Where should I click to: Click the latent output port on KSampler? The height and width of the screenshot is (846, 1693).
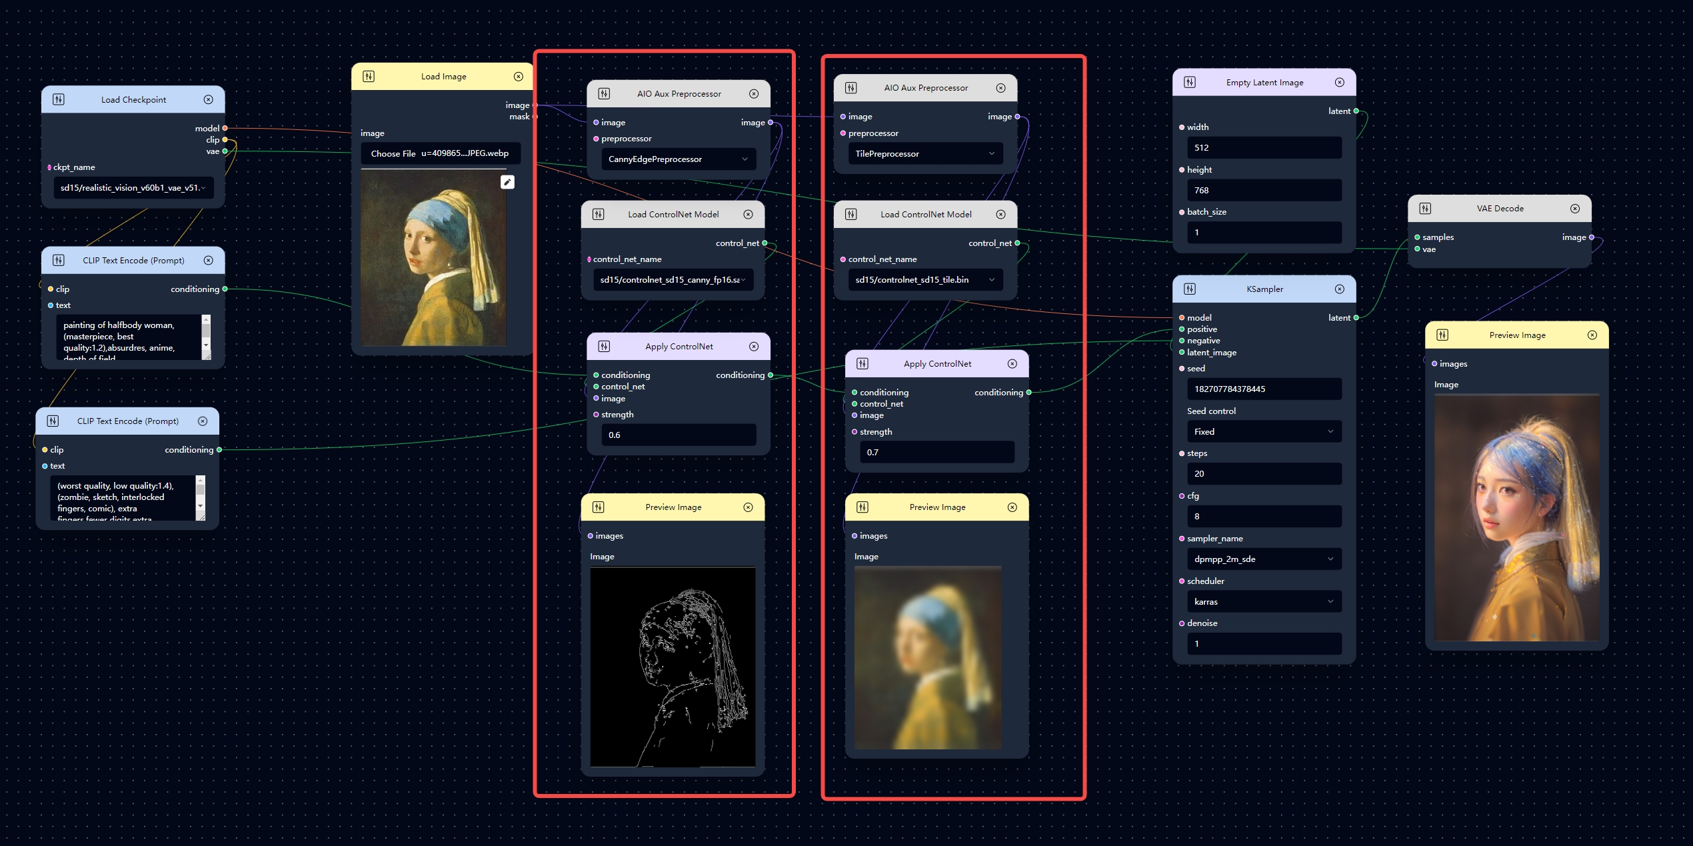pos(1356,318)
